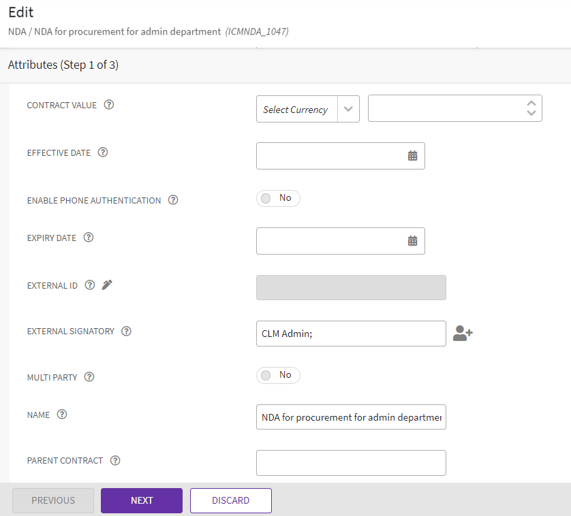Click the Name text field

(351, 417)
